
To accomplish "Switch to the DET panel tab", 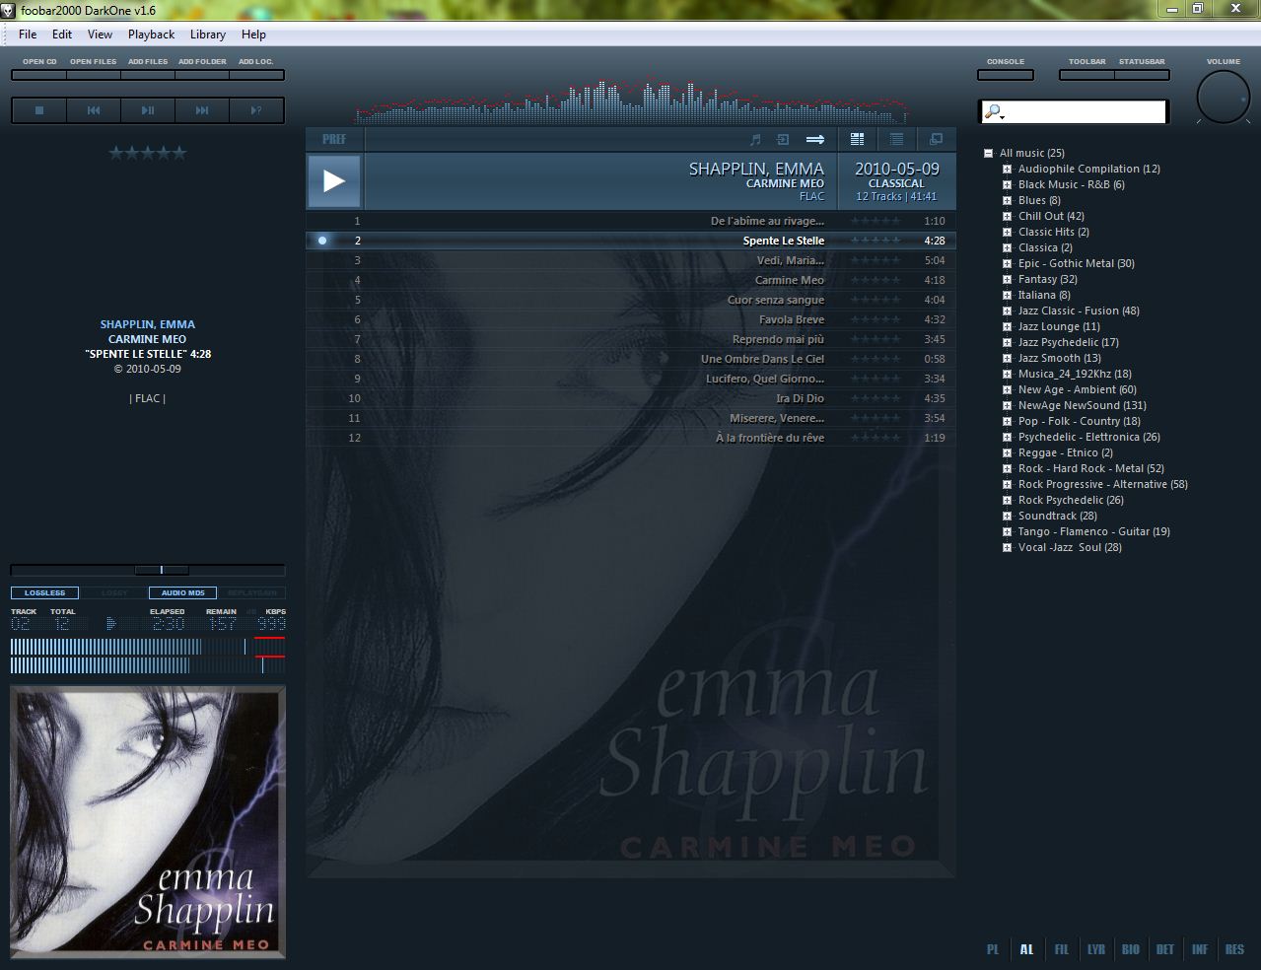I will (1165, 949).
